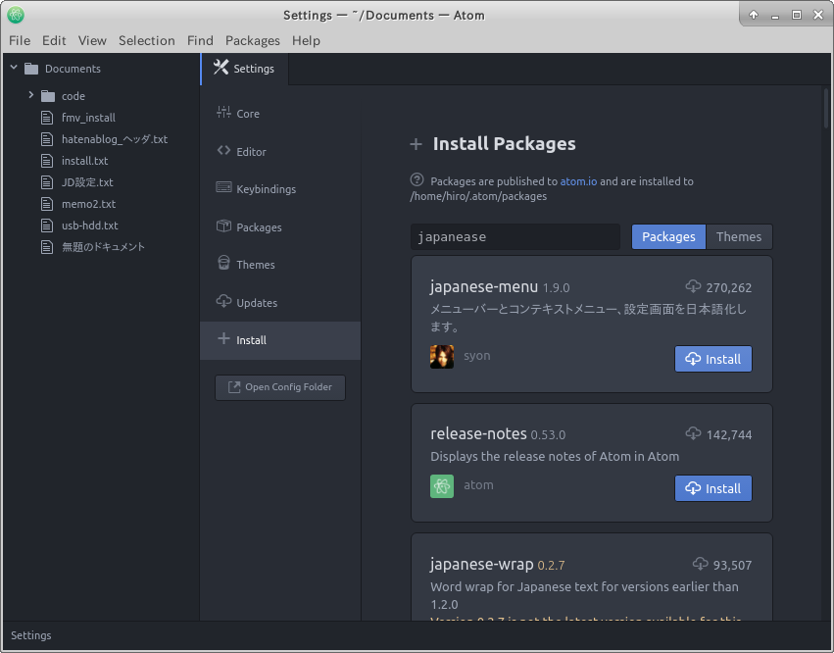Install the japanese-menu package
The width and height of the screenshot is (834, 653).
pyautogui.click(x=713, y=359)
